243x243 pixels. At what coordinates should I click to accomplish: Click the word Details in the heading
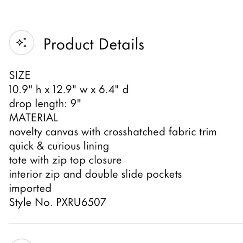121,44
